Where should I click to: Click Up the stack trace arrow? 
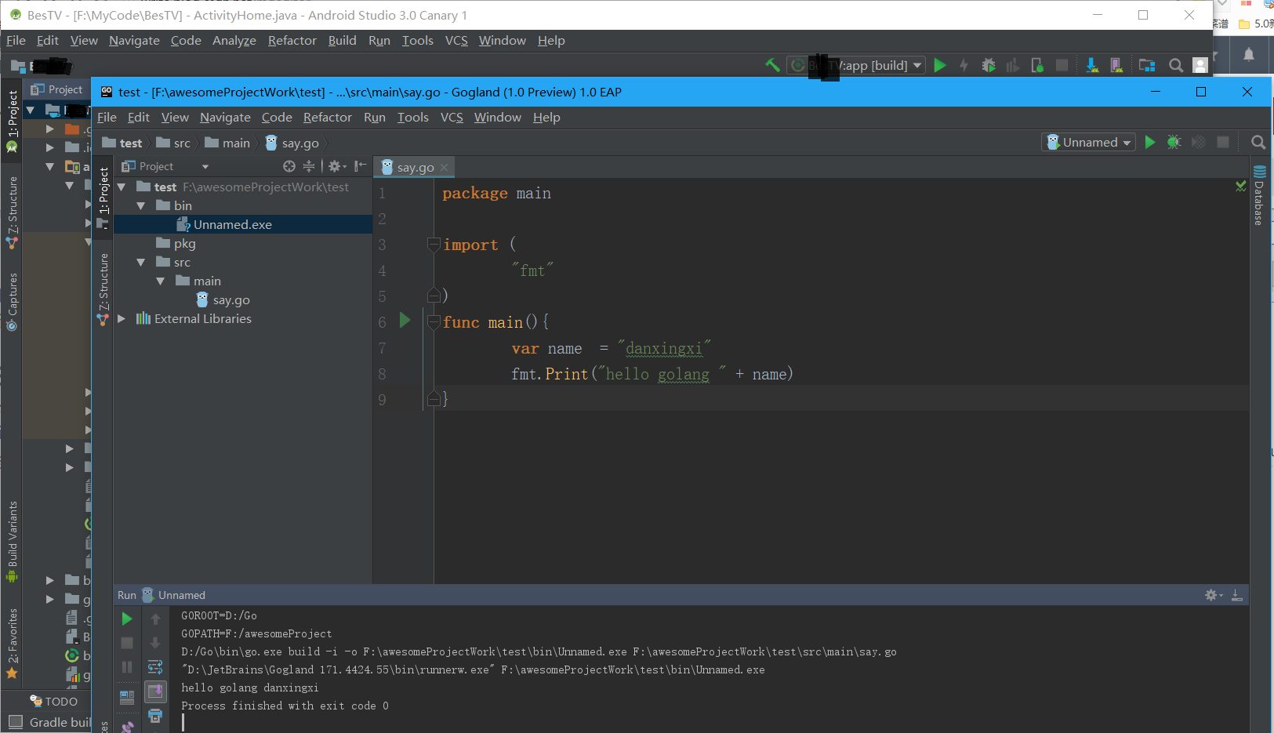(x=155, y=619)
